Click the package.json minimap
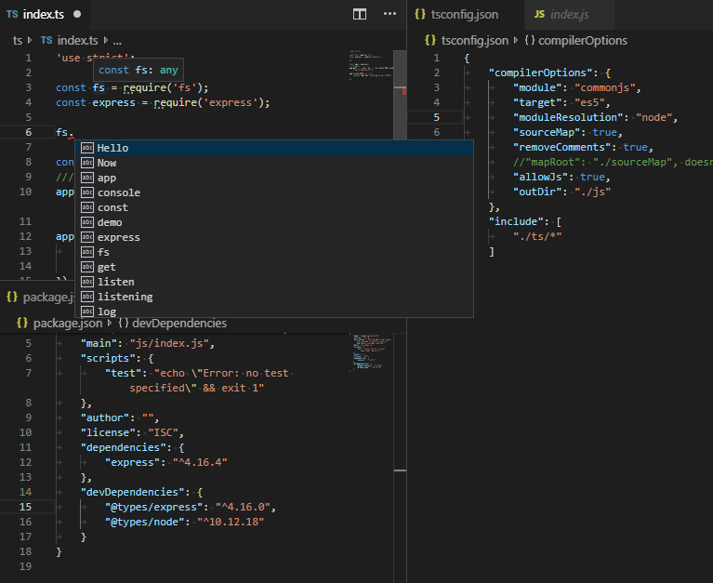Viewport: 713px width, 583px height. (x=371, y=352)
